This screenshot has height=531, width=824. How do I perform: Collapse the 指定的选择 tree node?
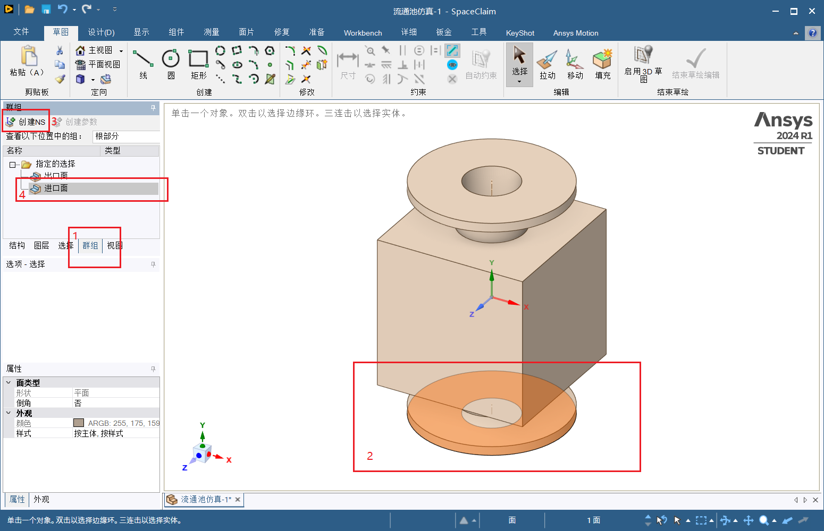(x=12, y=164)
